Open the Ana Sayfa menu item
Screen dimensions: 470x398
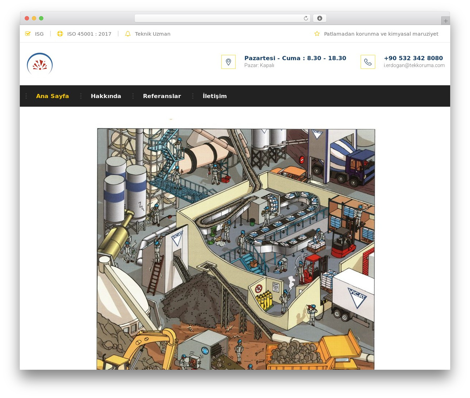[x=53, y=96]
